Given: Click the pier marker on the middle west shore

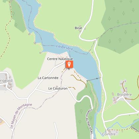Looking at the screenshot, I should click(35, 43).
